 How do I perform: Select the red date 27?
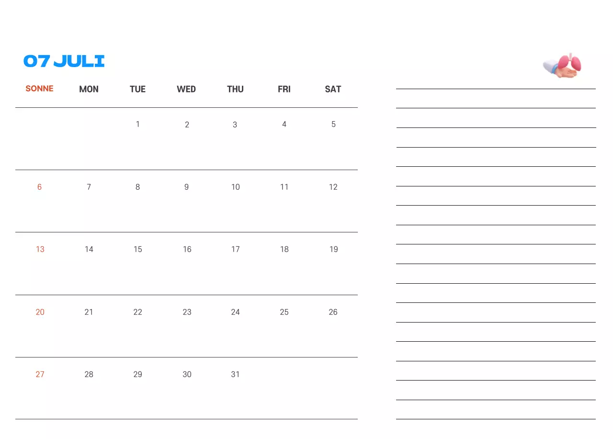click(40, 374)
